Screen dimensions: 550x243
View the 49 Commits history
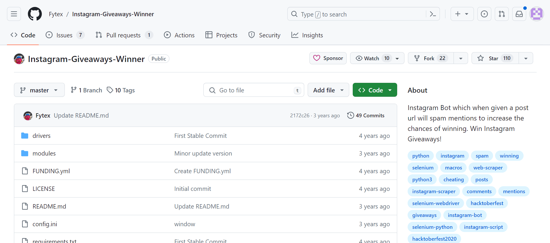click(366, 116)
